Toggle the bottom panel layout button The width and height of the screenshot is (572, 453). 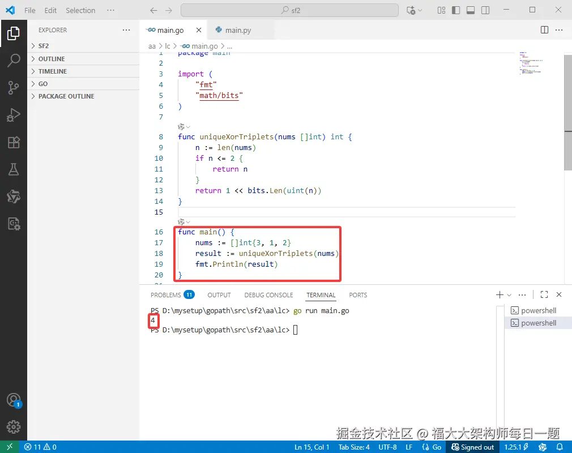[x=471, y=10]
